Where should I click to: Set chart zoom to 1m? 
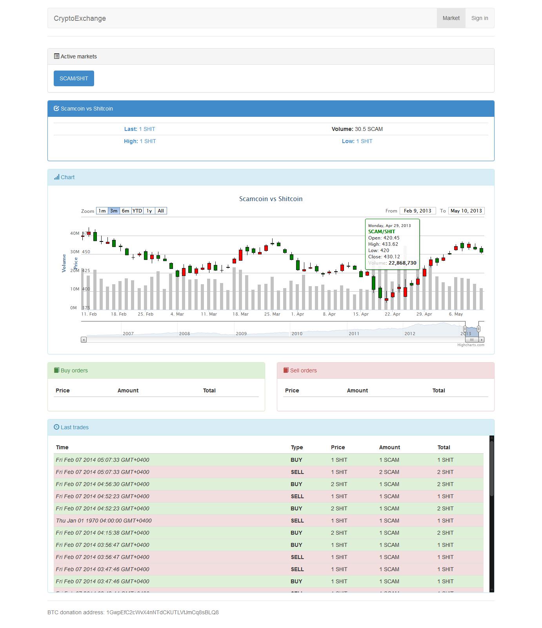[102, 211]
